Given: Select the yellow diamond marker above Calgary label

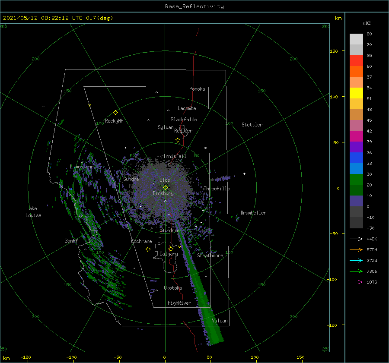Looking at the screenshot, I should (x=171, y=249).
